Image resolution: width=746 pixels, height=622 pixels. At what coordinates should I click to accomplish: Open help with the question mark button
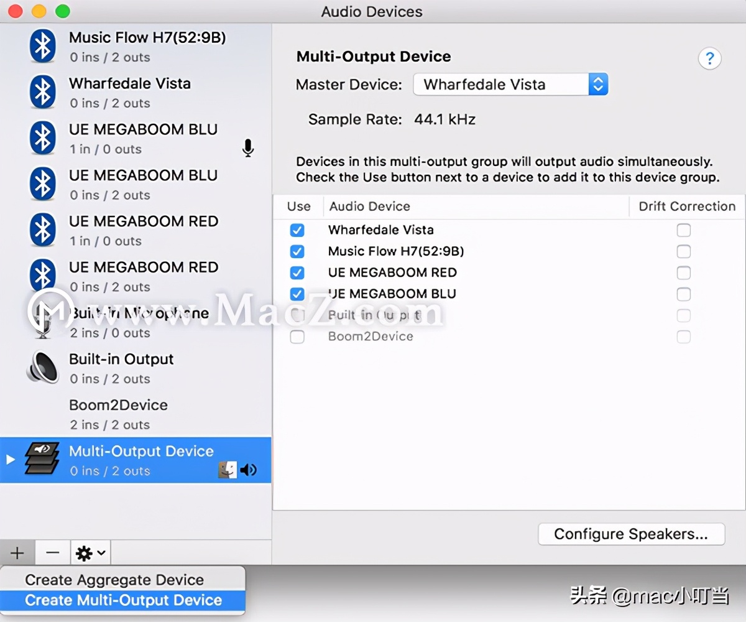(709, 59)
